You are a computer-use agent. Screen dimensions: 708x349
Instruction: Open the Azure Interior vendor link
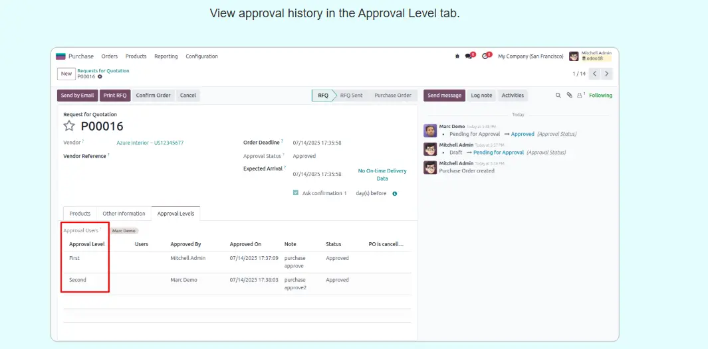click(x=150, y=143)
